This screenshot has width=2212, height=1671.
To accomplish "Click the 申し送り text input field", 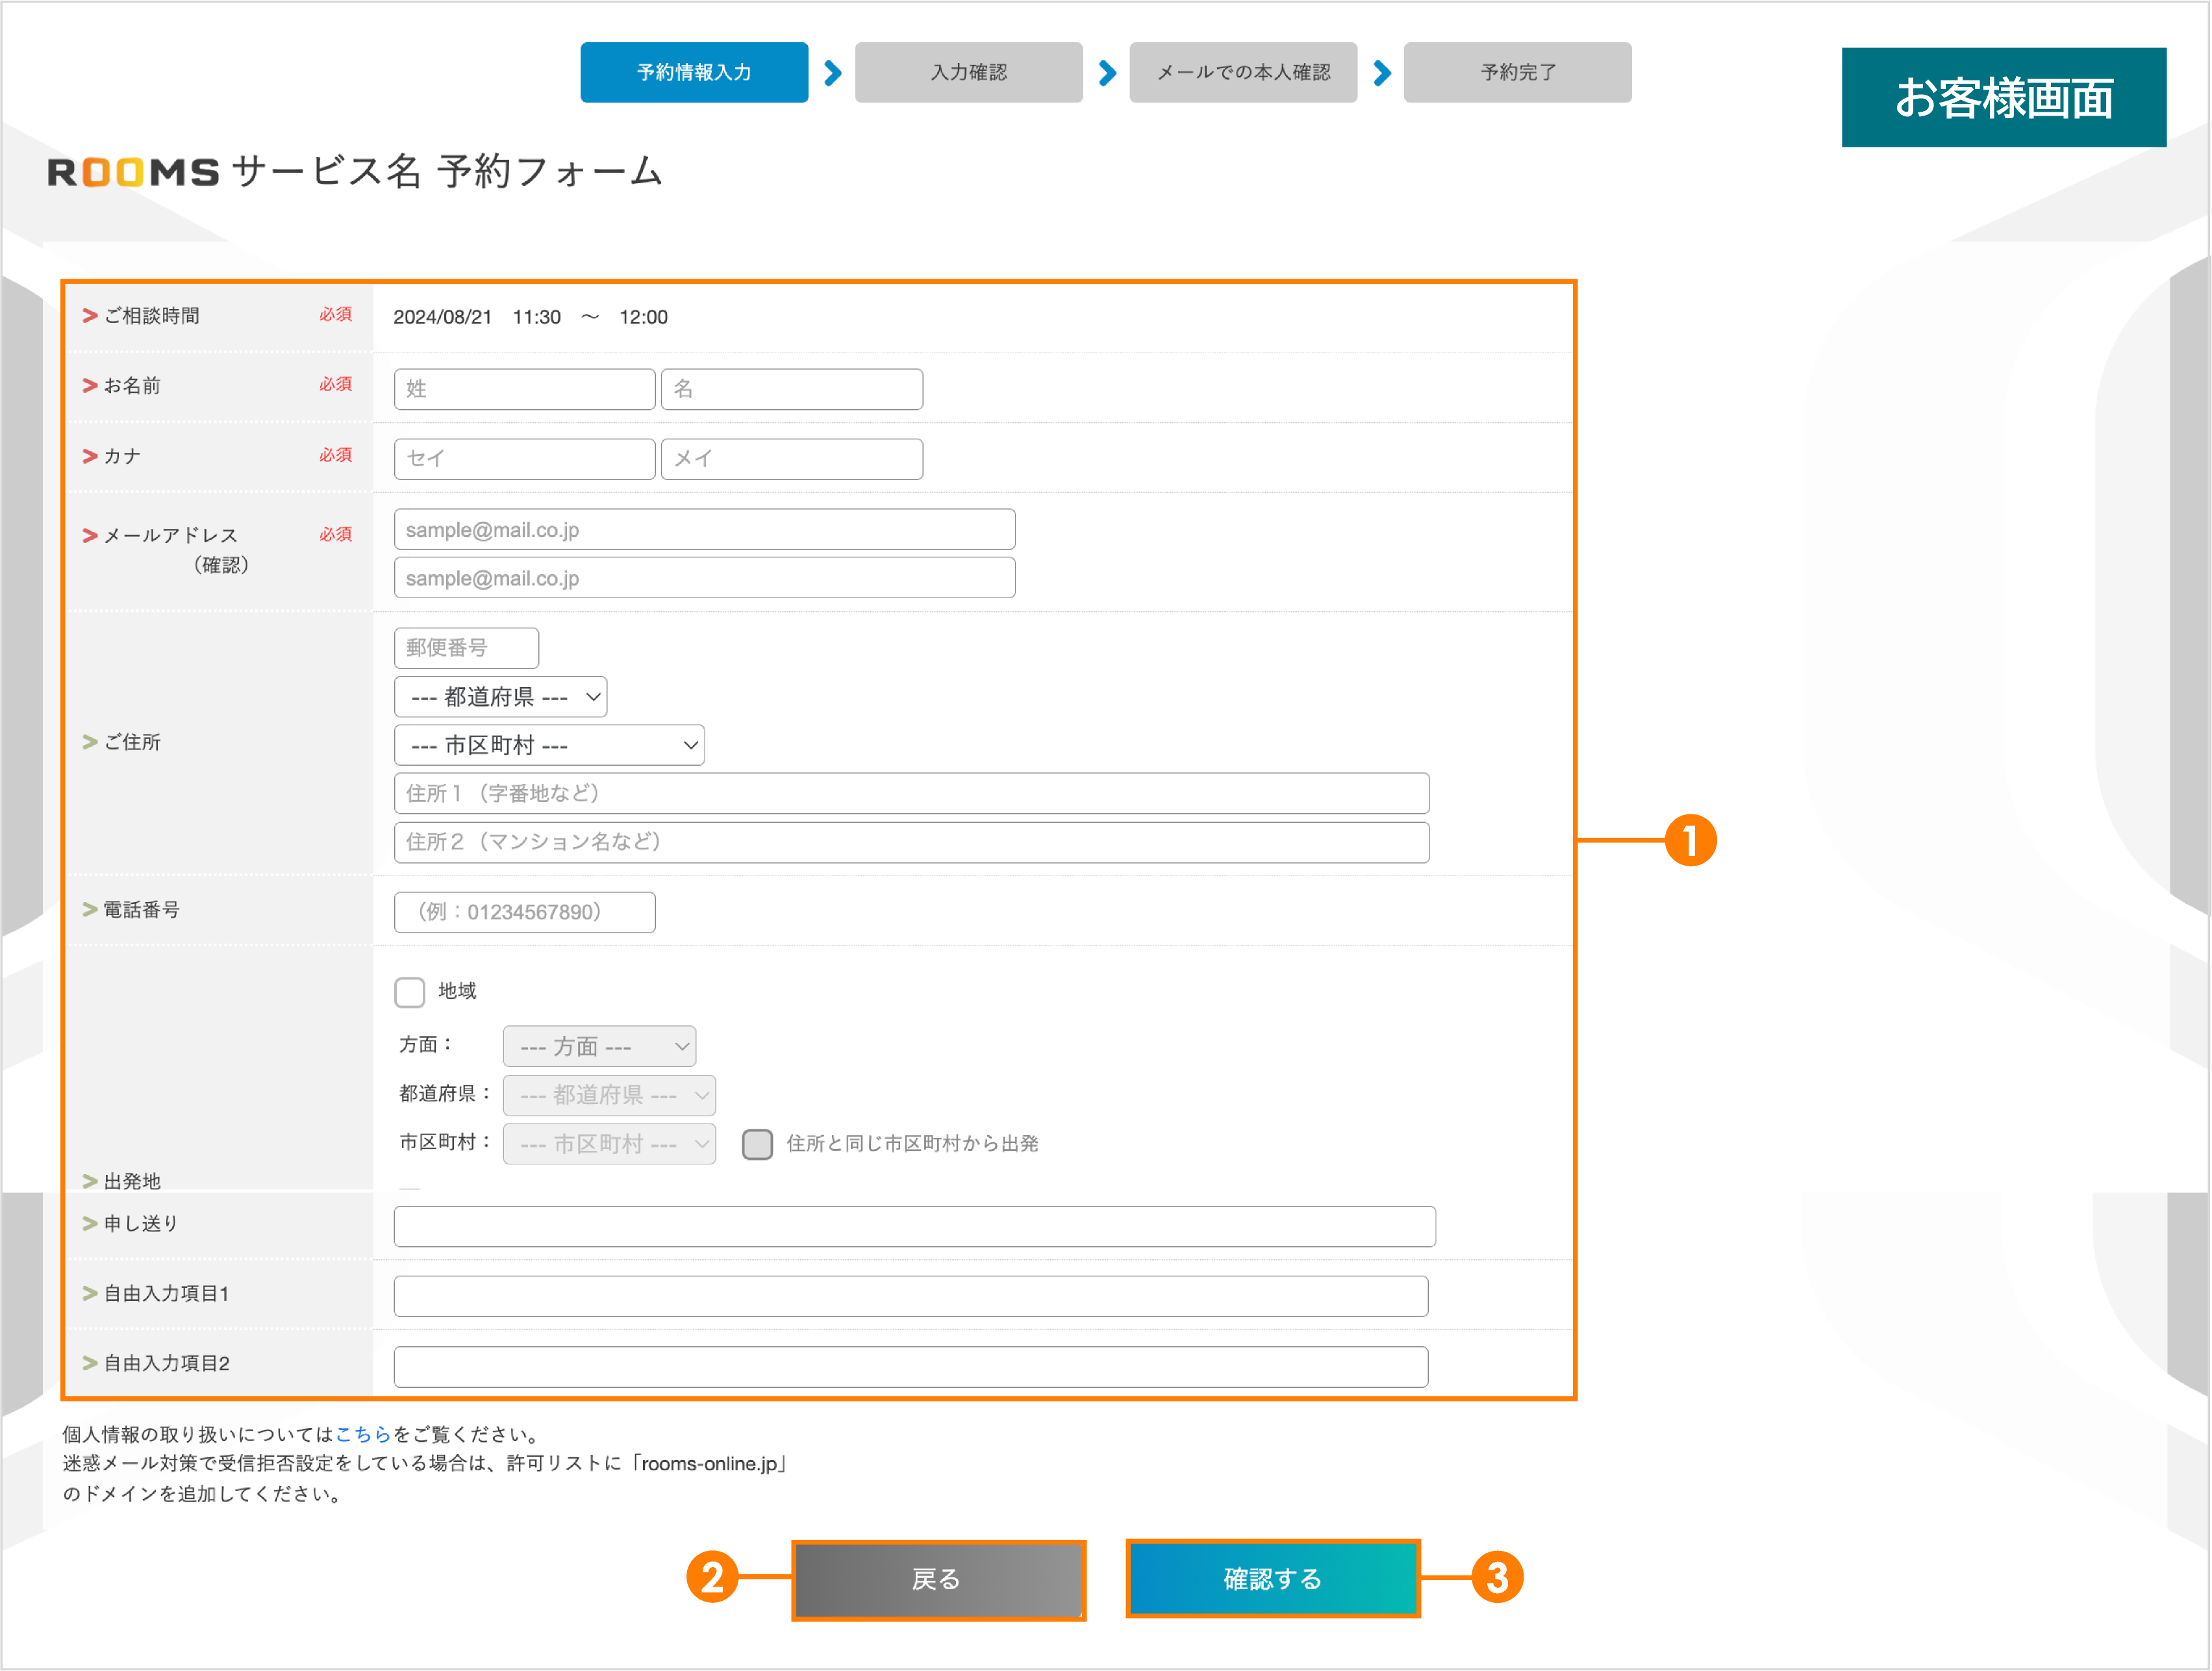I will tap(913, 1225).
